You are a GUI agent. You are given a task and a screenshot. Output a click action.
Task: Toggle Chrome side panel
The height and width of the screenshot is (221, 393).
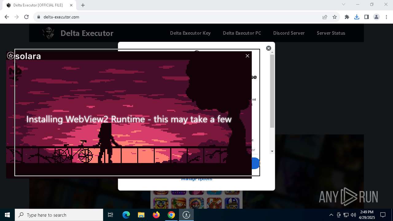pos(367,17)
